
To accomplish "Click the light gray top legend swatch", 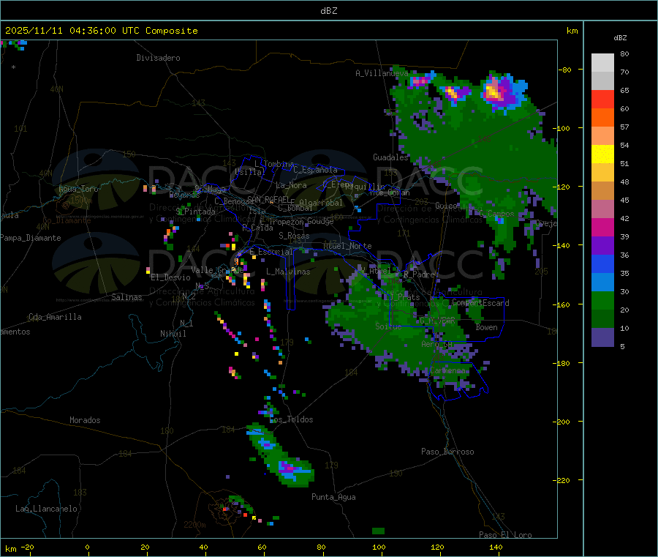I will 602,62.
